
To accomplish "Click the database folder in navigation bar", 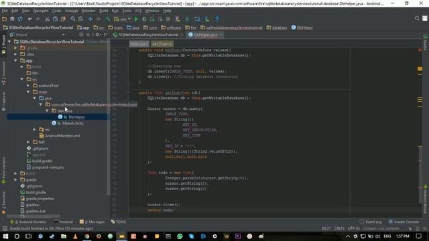I will [277, 27].
